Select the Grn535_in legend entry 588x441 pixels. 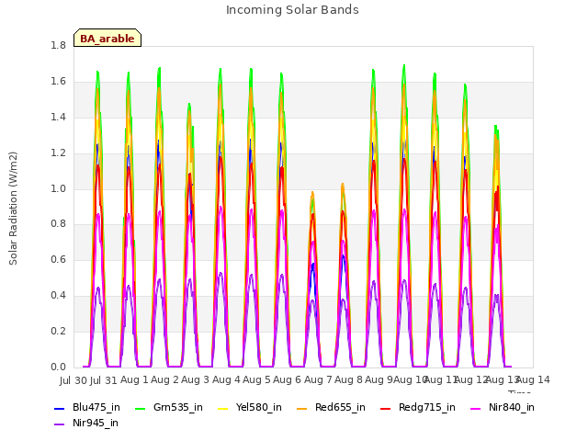(x=169, y=407)
